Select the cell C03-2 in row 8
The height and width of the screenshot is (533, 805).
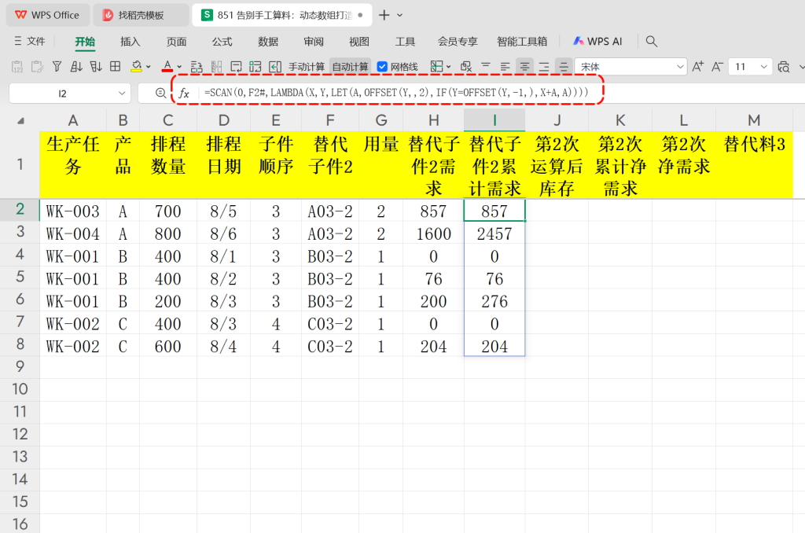tap(329, 347)
